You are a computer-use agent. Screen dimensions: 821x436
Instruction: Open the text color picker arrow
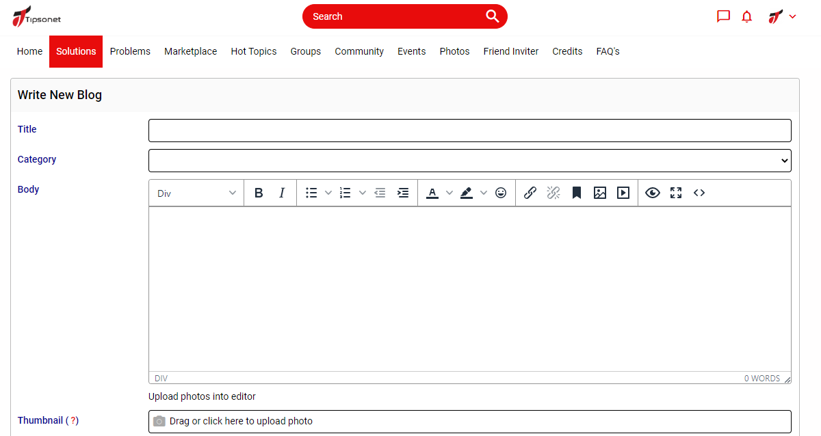[x=449, y=193]
